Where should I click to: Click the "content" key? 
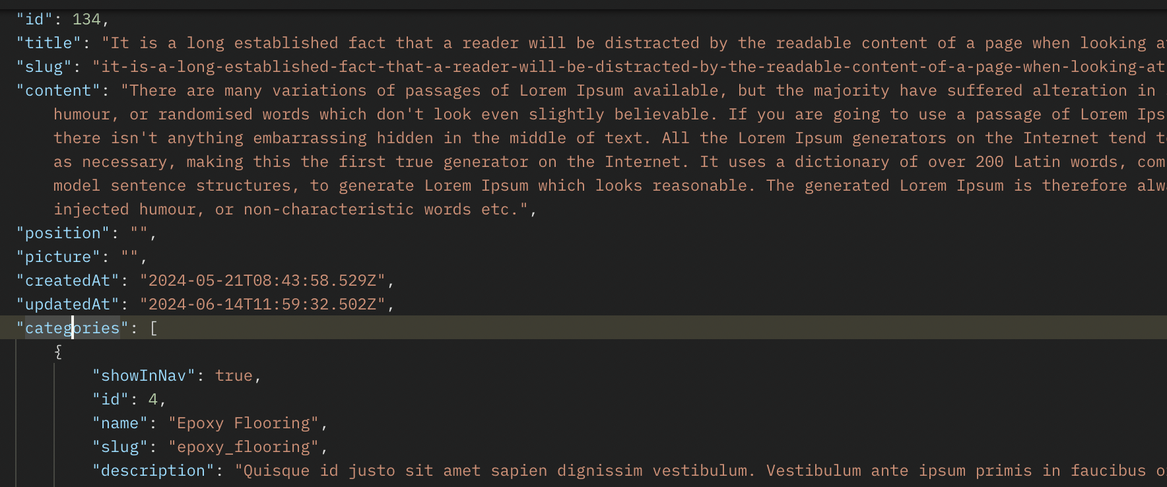pos(58,90)
